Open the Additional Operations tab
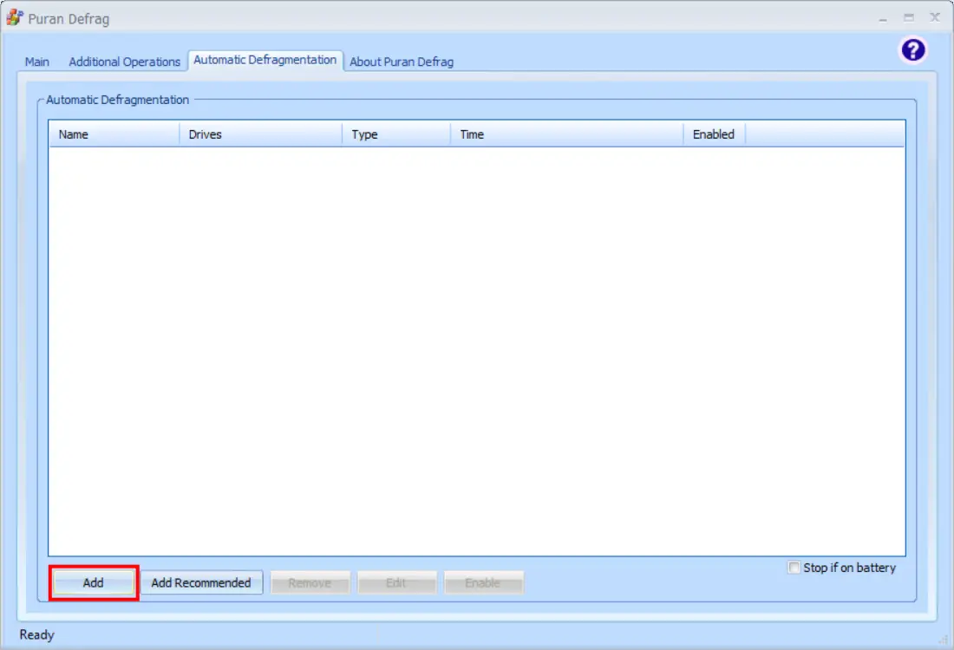This screenshot has width=954, height=650. pos(124,62)
